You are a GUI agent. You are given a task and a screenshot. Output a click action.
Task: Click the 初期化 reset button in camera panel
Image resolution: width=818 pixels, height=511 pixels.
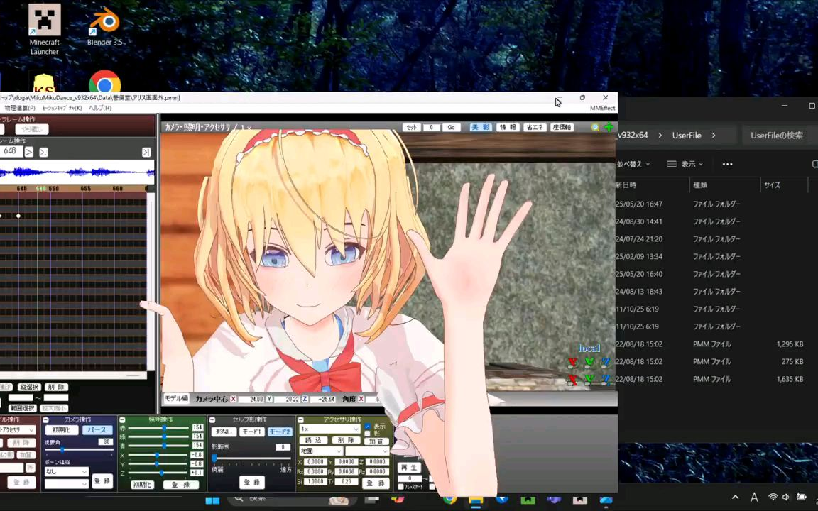point(62,430)
